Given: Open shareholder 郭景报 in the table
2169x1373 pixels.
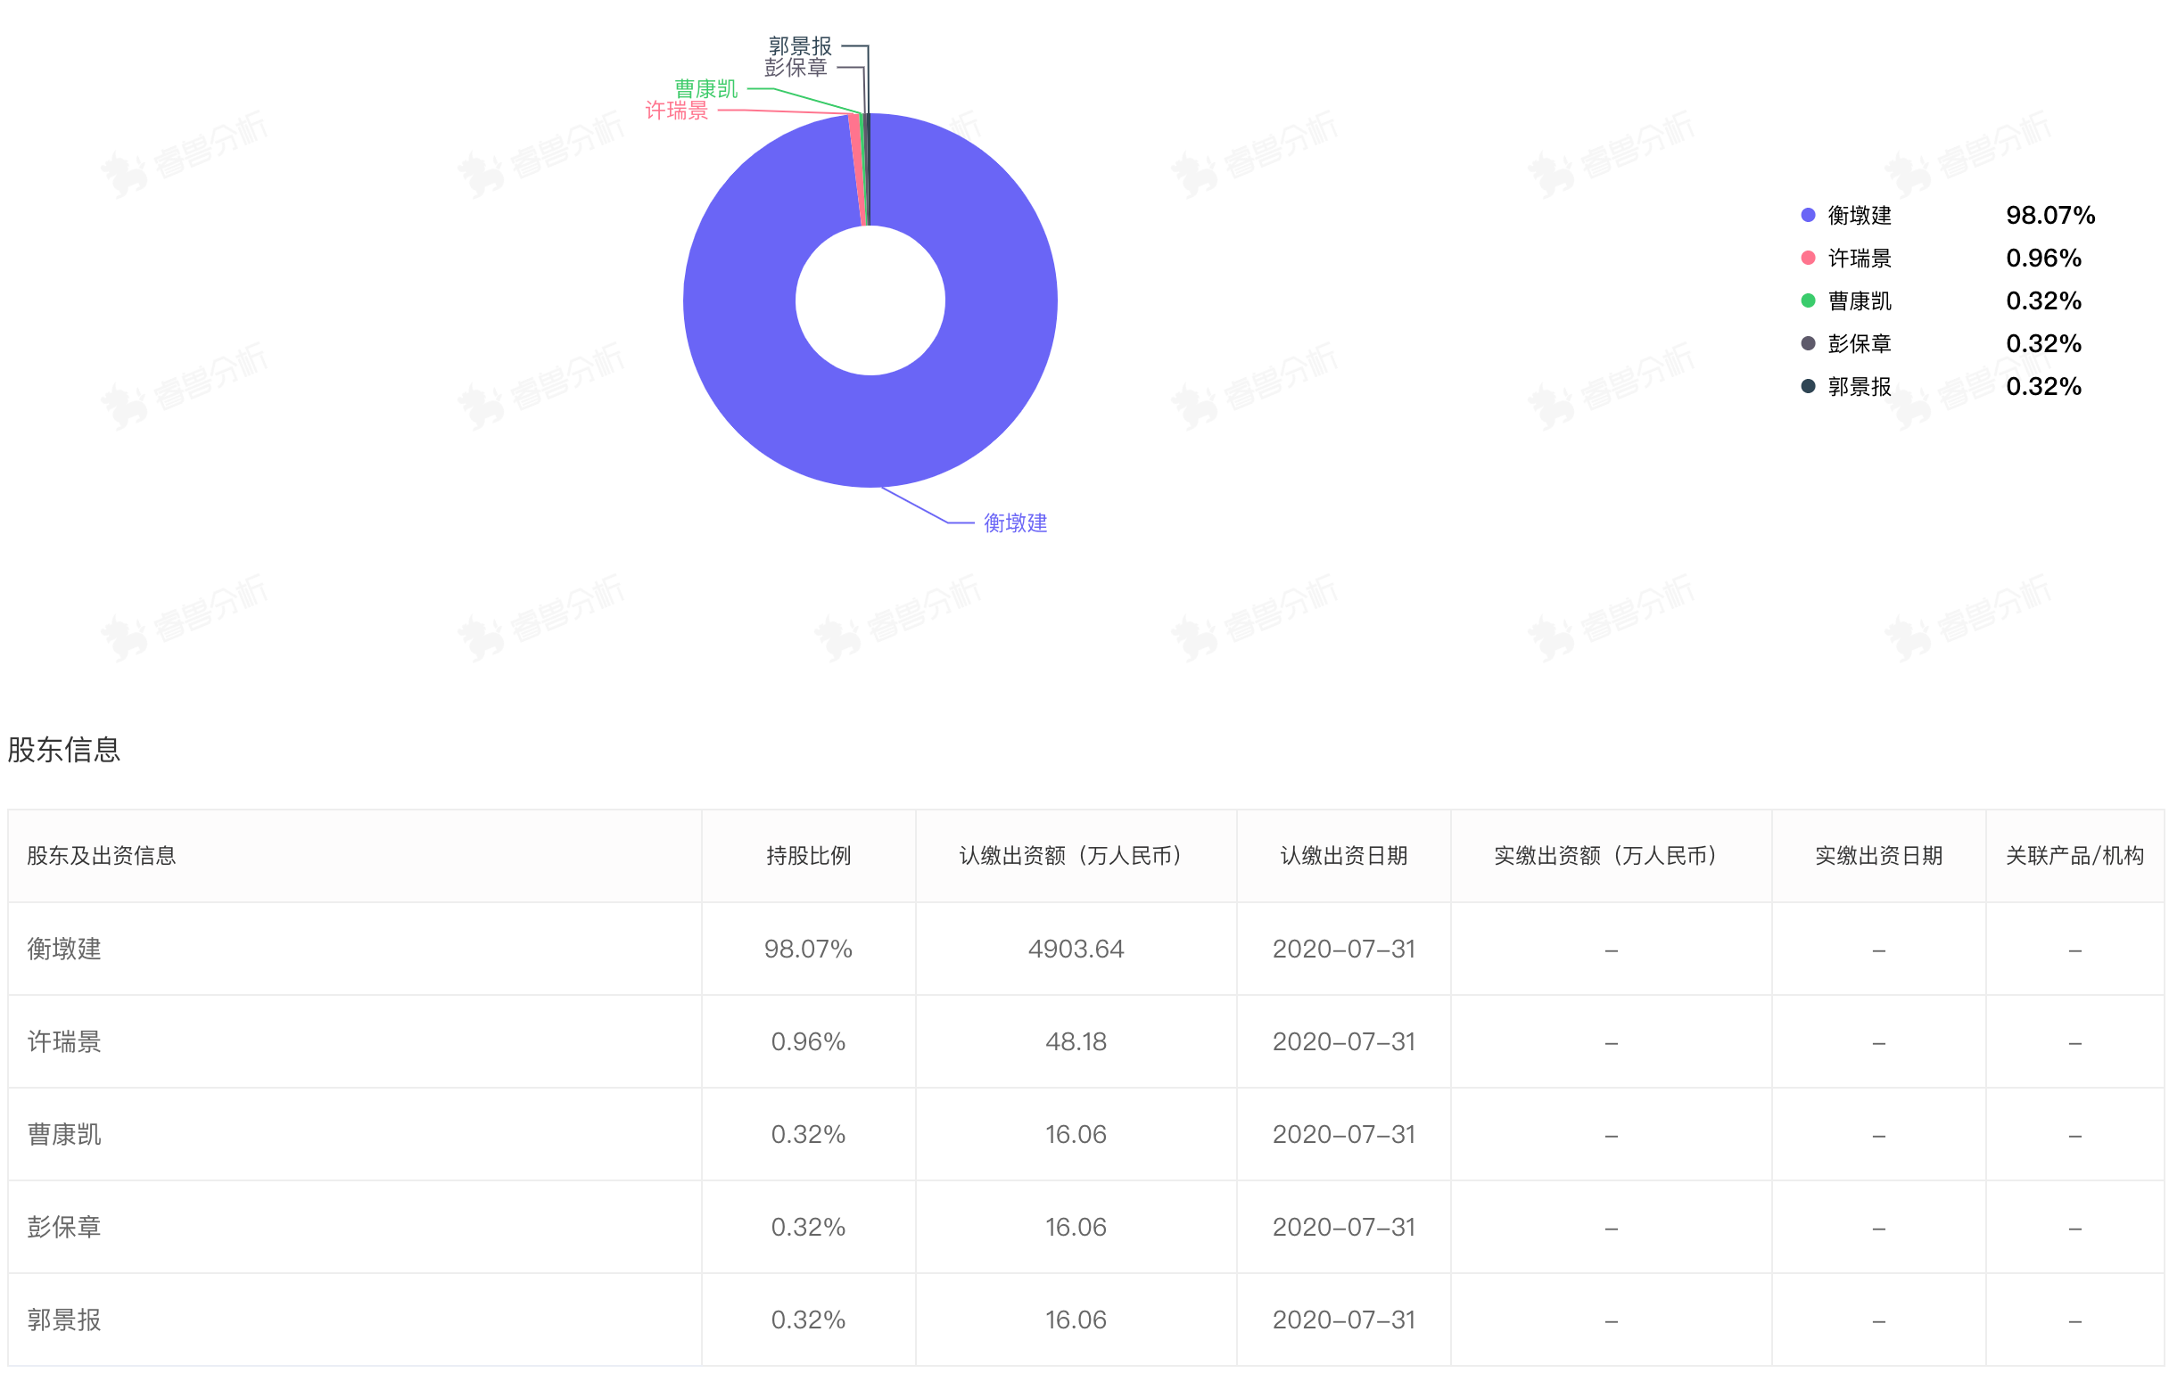Looking at the screenshot, I should (64, 1320).
